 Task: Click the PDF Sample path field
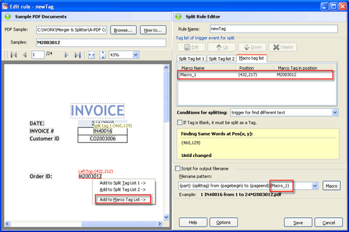click(x=72, y=30)
